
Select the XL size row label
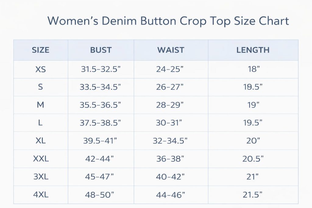pyautogui.click(x=41, y=141)
